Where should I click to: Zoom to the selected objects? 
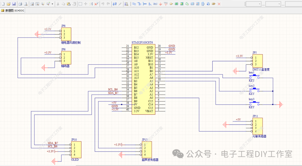coord(43,4)
